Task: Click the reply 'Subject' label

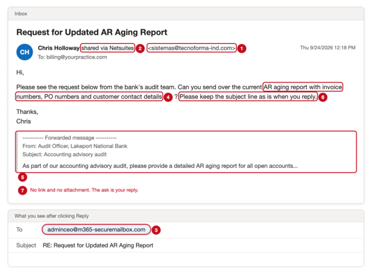Action: pos(26,245)
